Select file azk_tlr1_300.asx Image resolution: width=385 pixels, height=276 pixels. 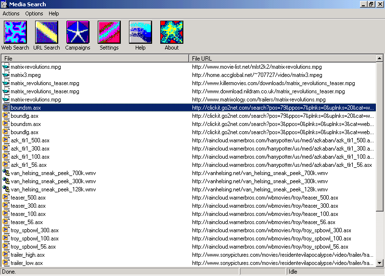pos(30,149)
